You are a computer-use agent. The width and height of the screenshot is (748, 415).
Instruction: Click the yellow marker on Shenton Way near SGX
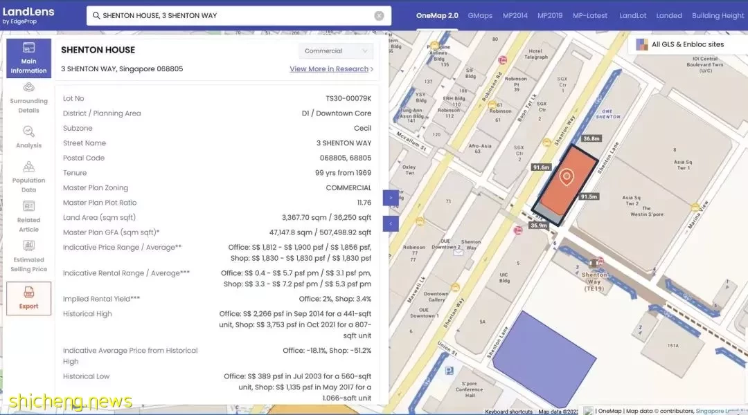[547, 142]
